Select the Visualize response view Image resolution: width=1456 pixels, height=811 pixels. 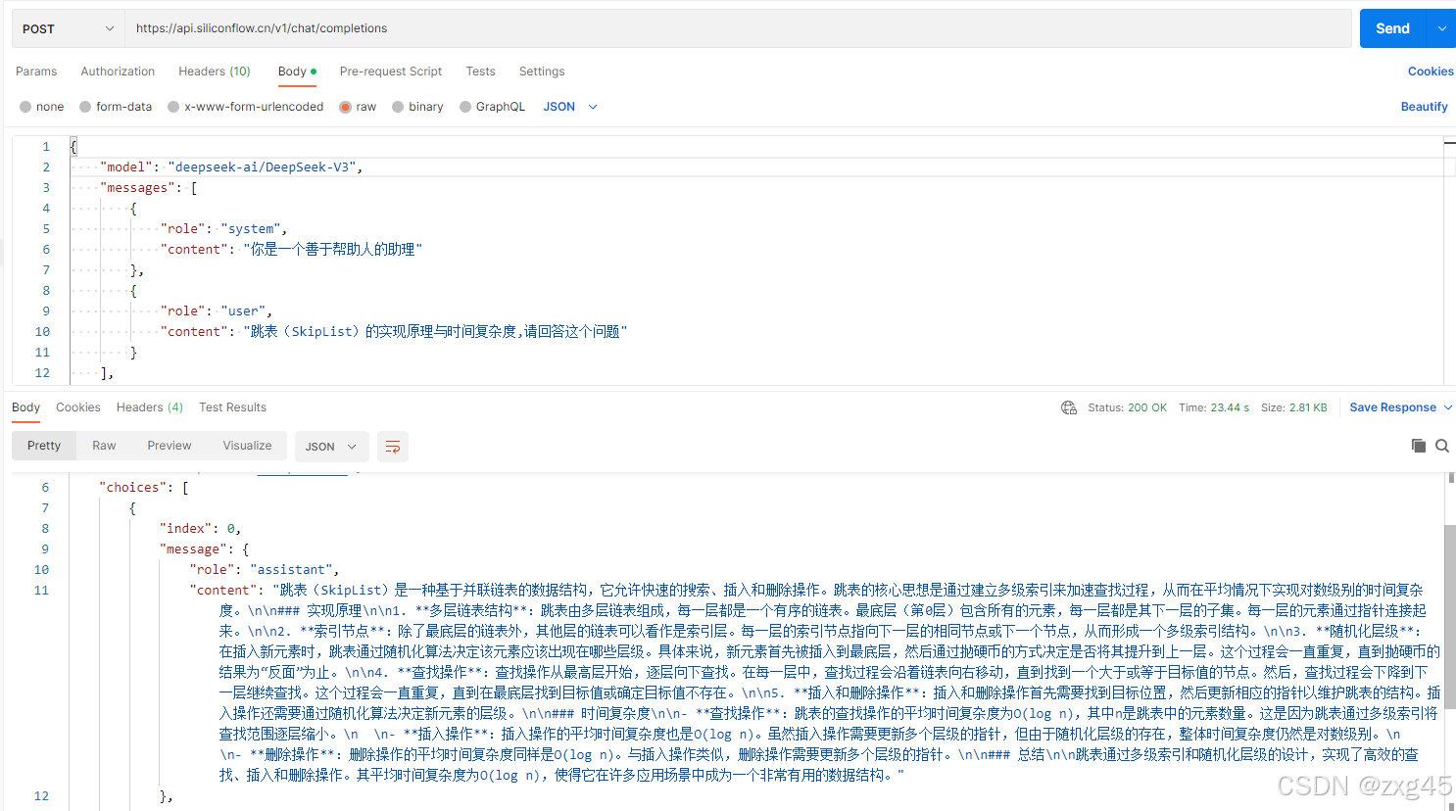(x=247, y=446)
